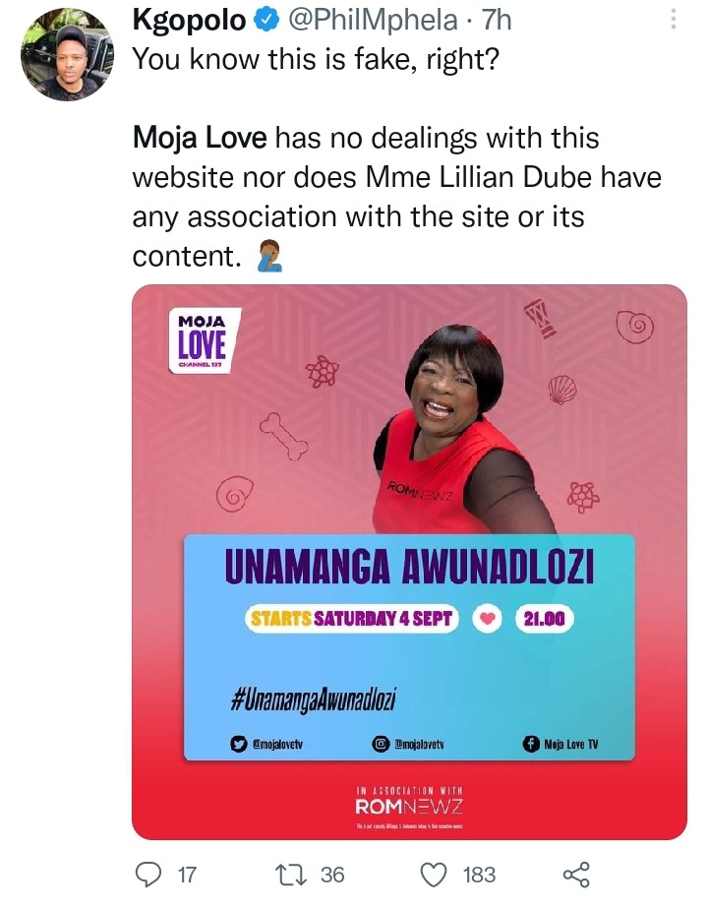
Task: Click the reply speech bubble icon
Action: (148, 875)
